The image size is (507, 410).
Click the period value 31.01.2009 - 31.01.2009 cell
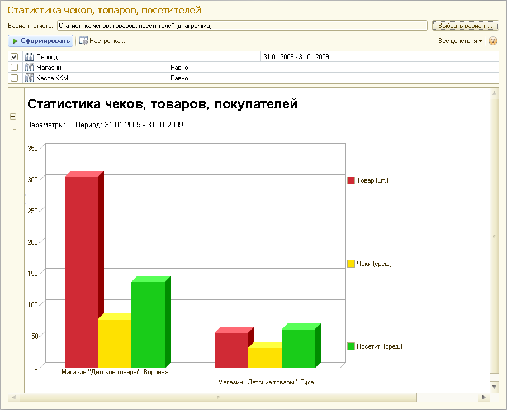(380, 57)
